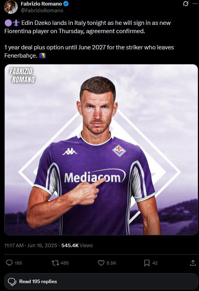
Task: View the 545.4K Views analytics
Action: pyautogui.click(x=77, y=245)
